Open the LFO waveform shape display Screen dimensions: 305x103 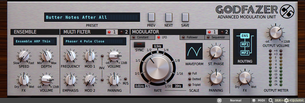(194, 51)
